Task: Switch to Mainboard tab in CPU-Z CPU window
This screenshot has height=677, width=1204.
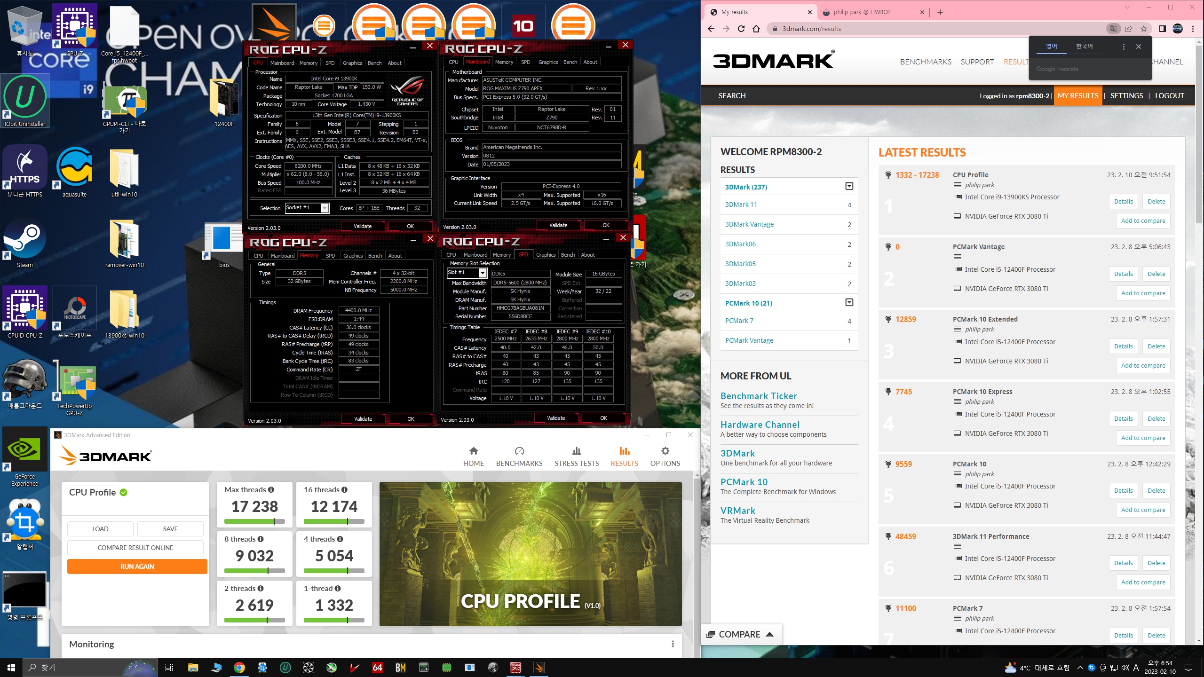Action: tap(282, 63)
